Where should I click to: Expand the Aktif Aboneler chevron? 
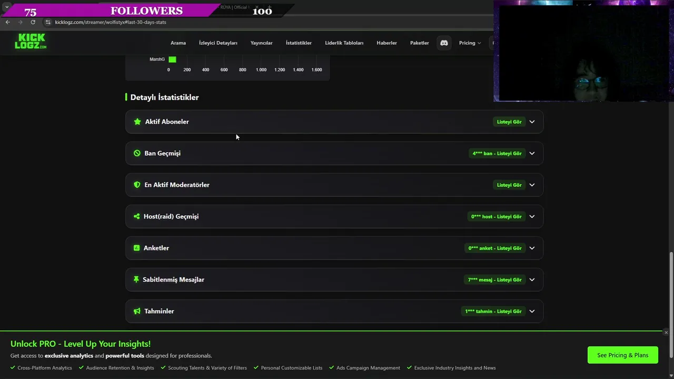click(532, 122)
